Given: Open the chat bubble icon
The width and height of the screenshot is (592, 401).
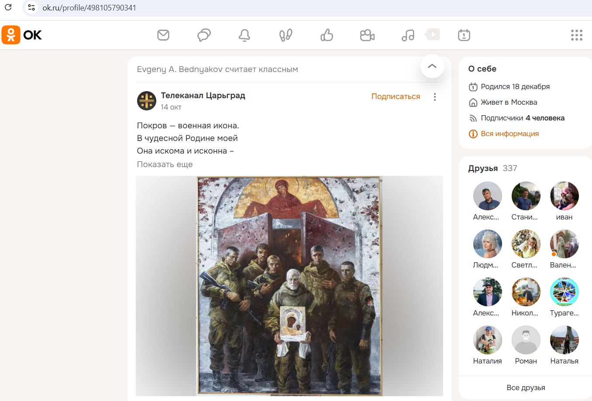Looking at the screenshot, I should (203, 35).
